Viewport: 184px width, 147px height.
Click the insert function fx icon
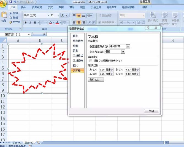tap(44, 34)
